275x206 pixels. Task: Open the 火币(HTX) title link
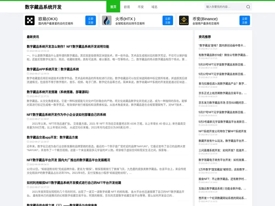(x=125, y=19)
